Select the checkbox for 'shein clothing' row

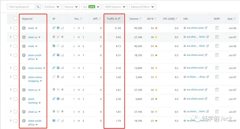15,99
